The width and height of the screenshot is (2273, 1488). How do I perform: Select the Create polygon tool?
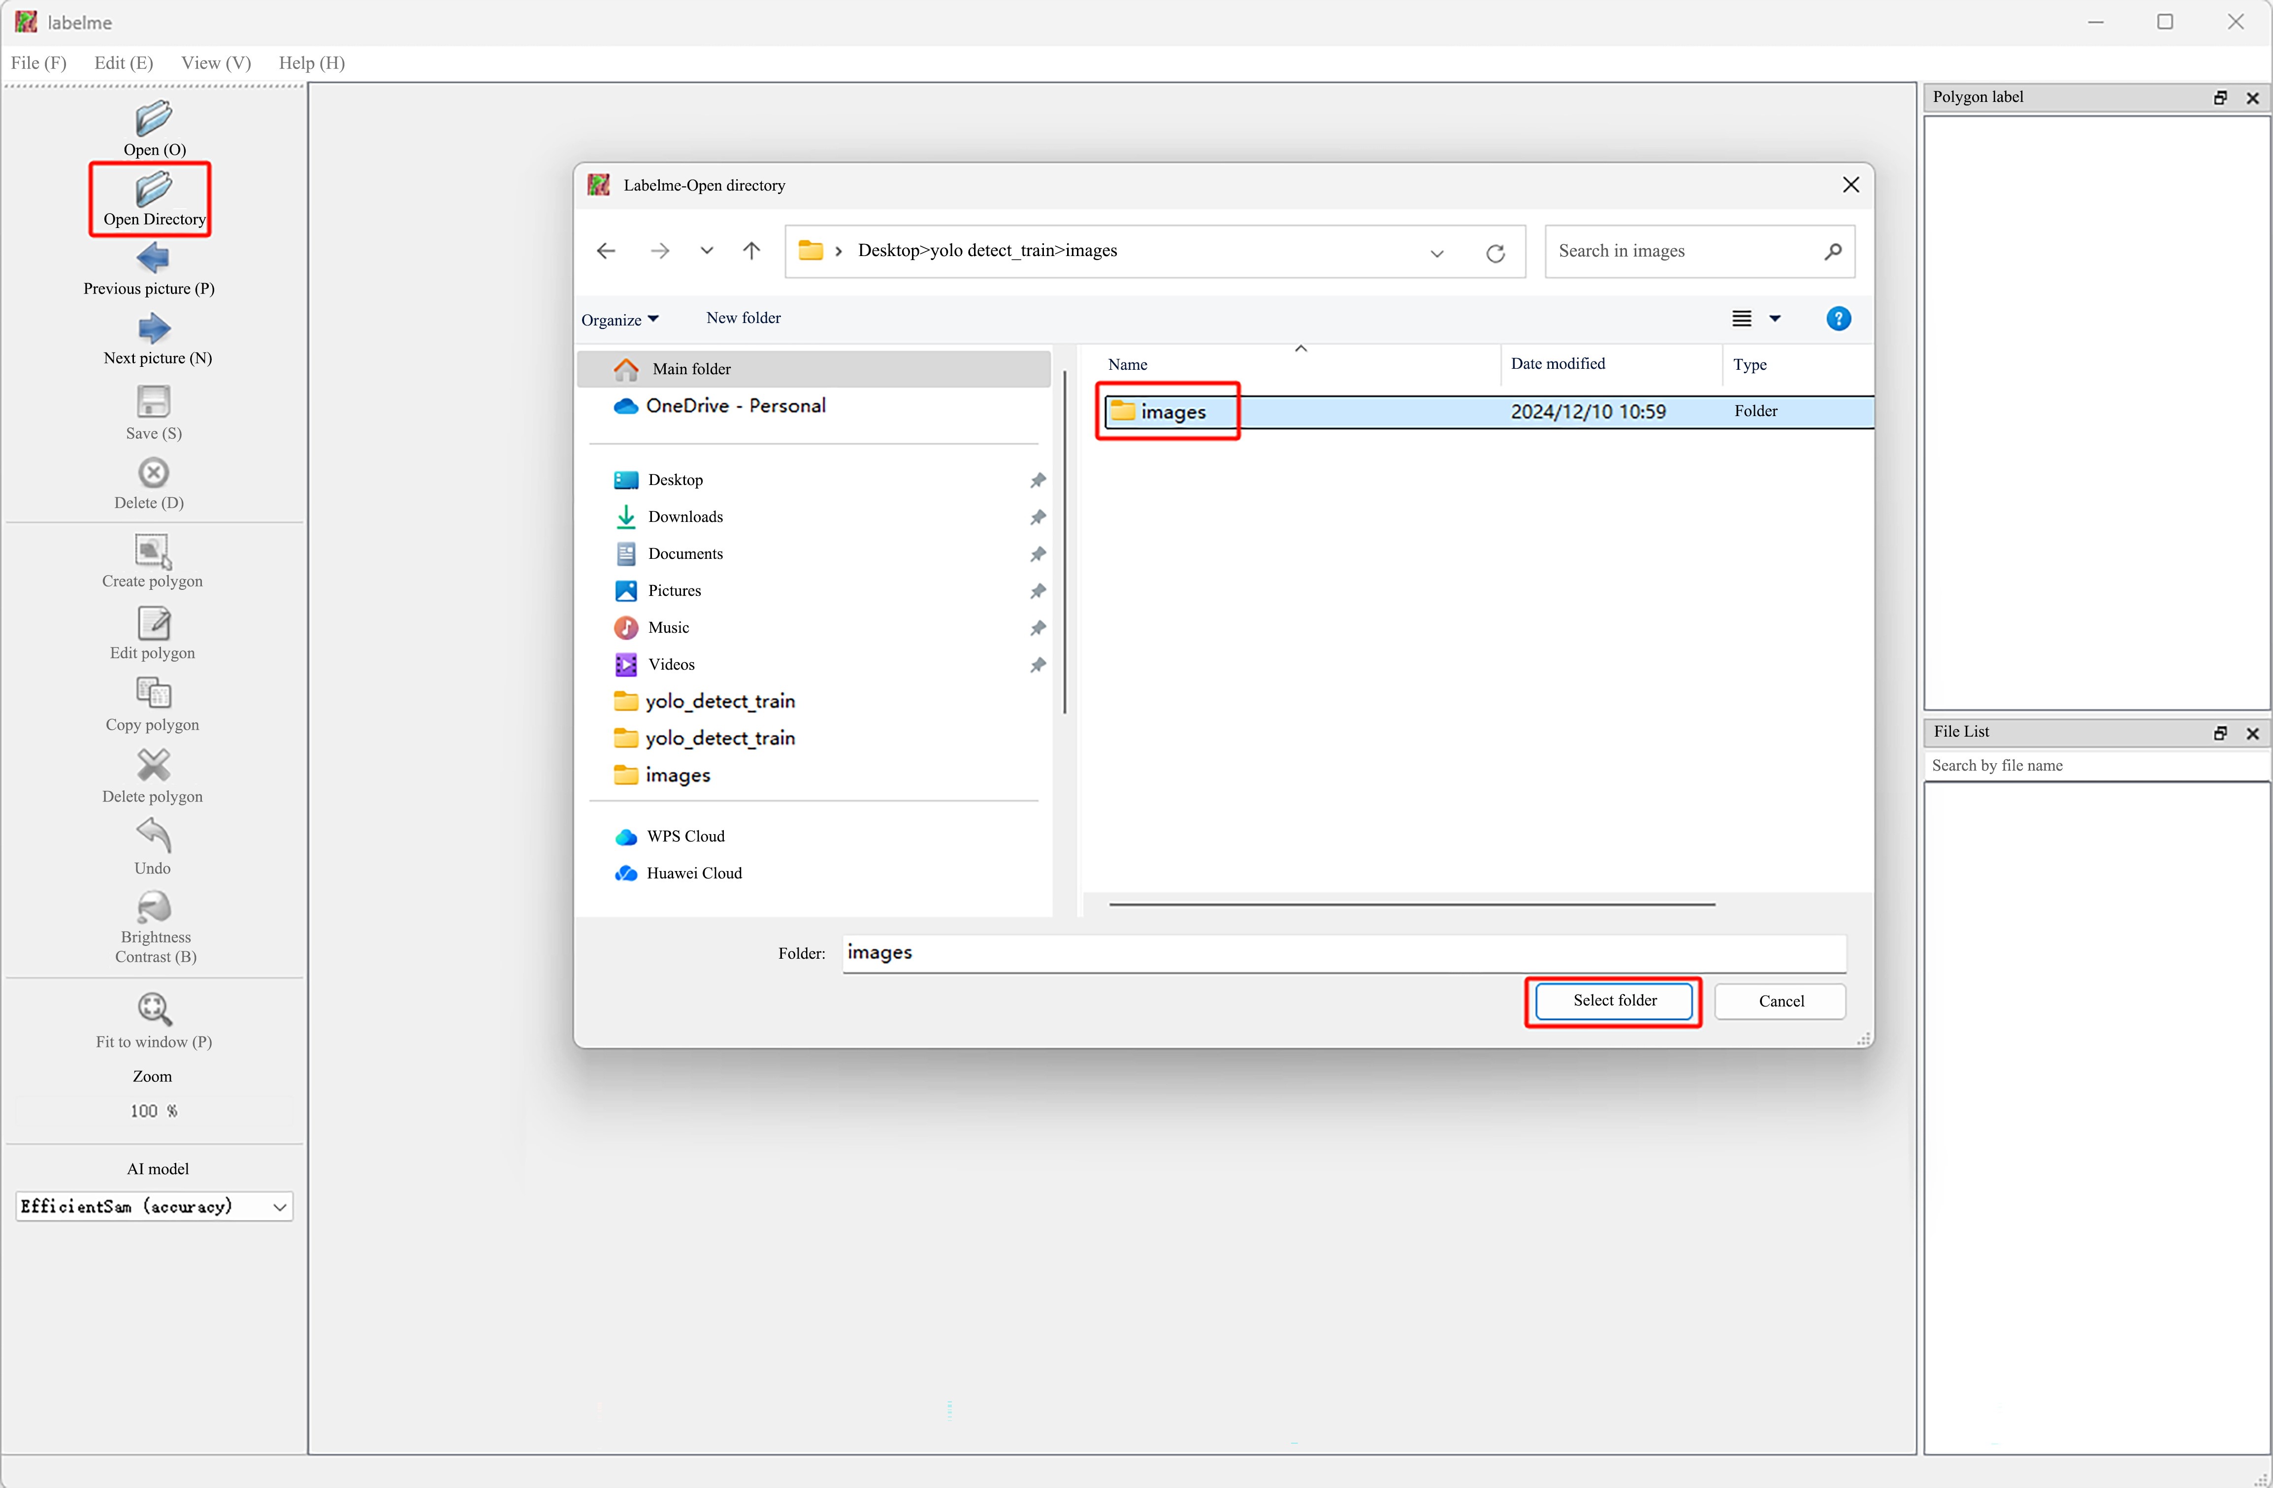click(153, 552)
